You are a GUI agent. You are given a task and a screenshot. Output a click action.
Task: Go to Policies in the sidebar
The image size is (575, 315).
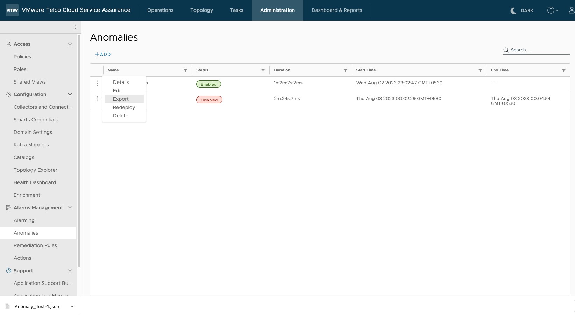point(22,57)
